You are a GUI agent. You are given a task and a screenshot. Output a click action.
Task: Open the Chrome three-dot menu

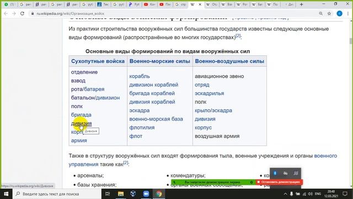pyautogui.click(x=349, y=13)
